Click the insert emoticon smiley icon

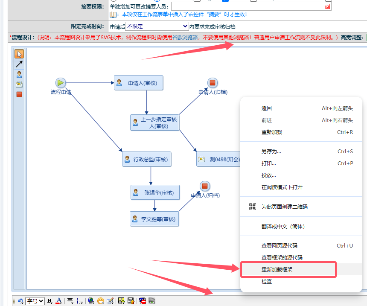tap(101, 301)
